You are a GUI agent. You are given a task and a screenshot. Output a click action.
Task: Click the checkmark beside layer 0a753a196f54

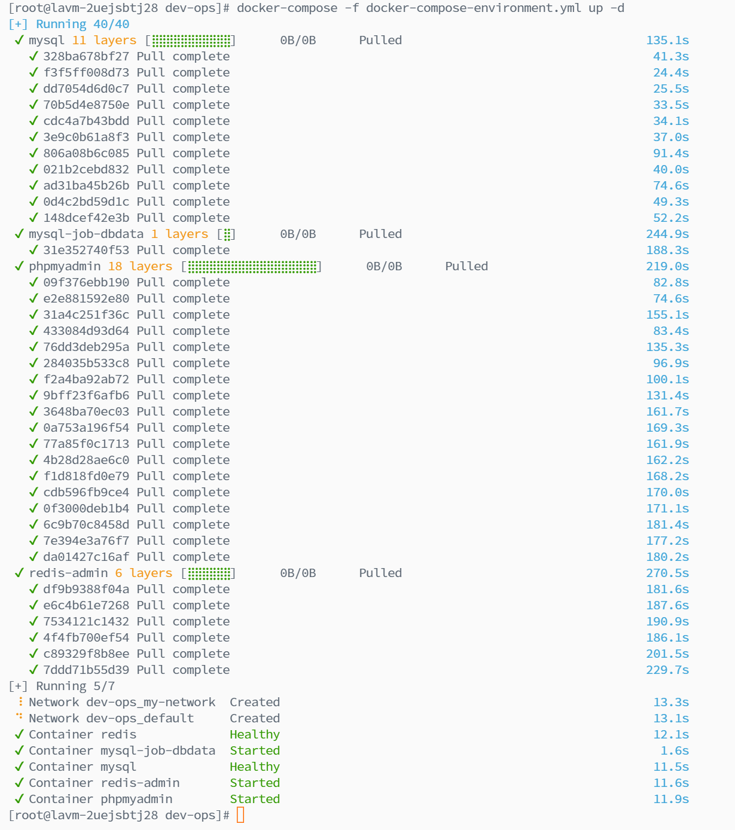tap(33, 428)
